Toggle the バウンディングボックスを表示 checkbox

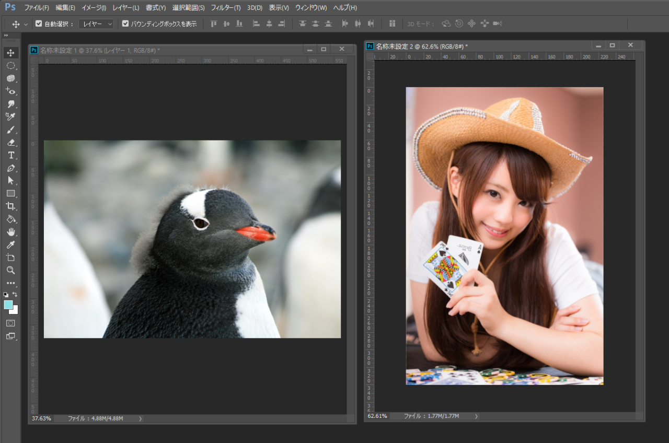click(125, 24)
